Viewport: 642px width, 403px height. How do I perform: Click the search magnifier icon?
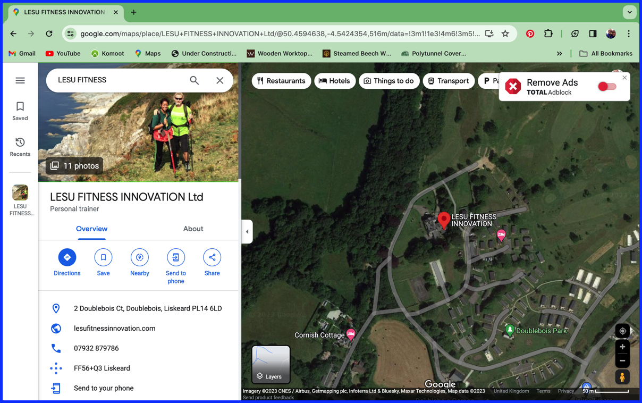195,80
